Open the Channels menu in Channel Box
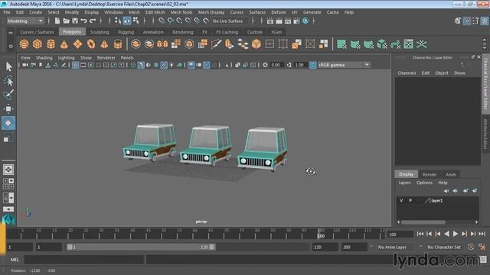The image size is (490, 275). [407, 73]
